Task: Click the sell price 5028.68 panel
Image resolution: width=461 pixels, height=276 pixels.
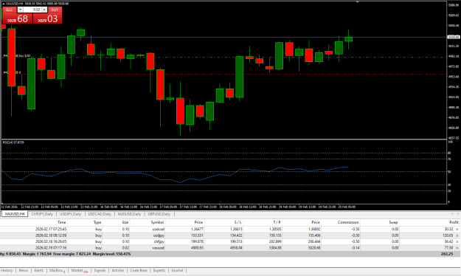Action: pyautogui.click(x=18, y=18)
